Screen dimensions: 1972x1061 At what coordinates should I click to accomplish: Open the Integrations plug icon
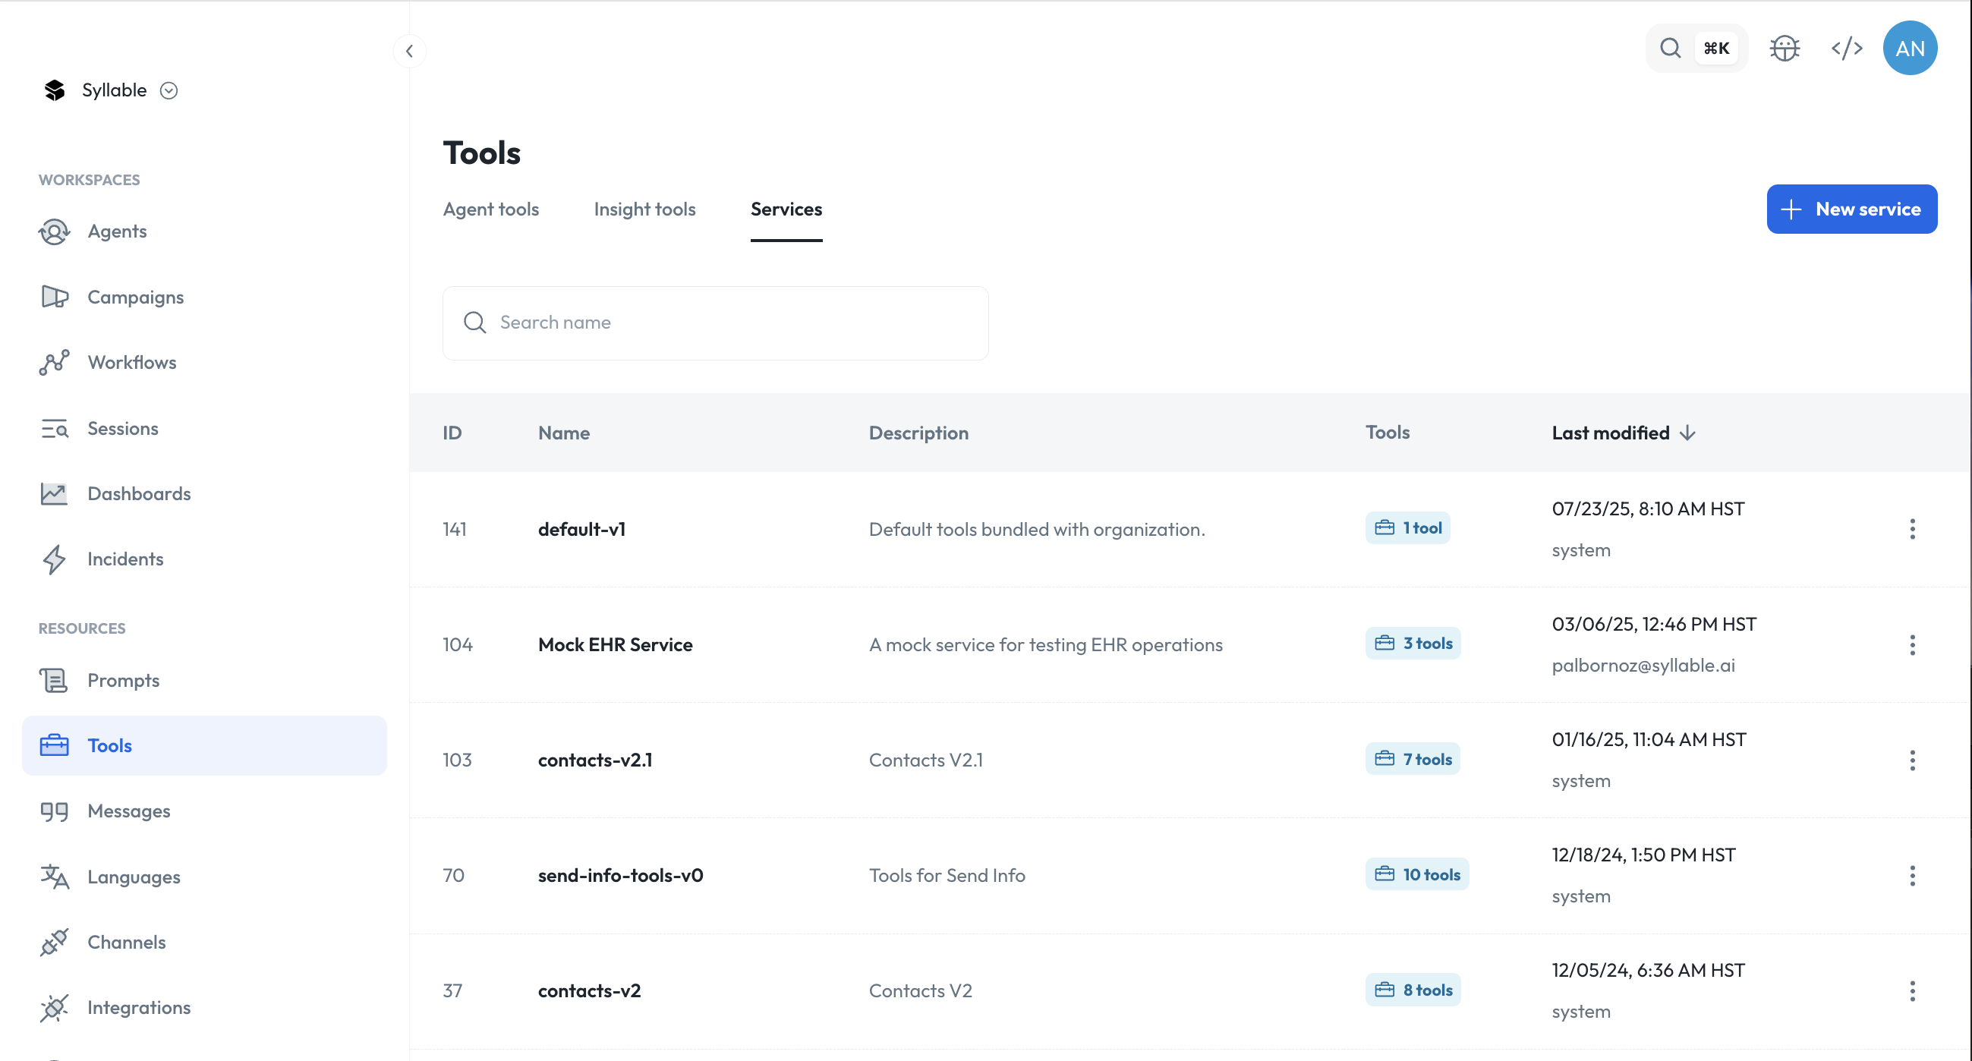[55, 1007]
